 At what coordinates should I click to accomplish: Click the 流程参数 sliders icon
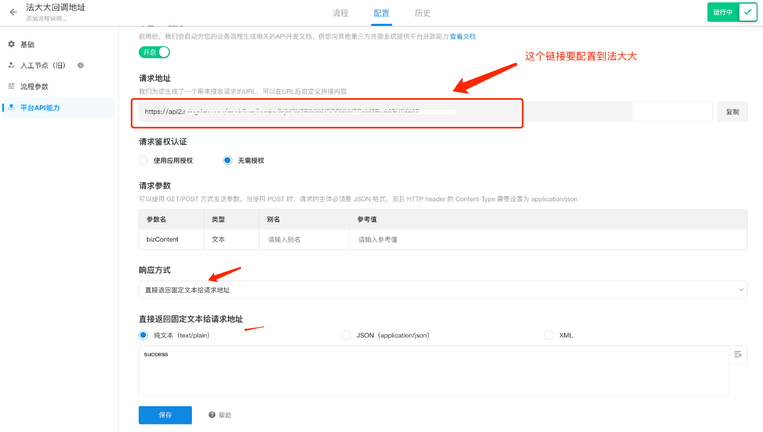coord(12,86)
